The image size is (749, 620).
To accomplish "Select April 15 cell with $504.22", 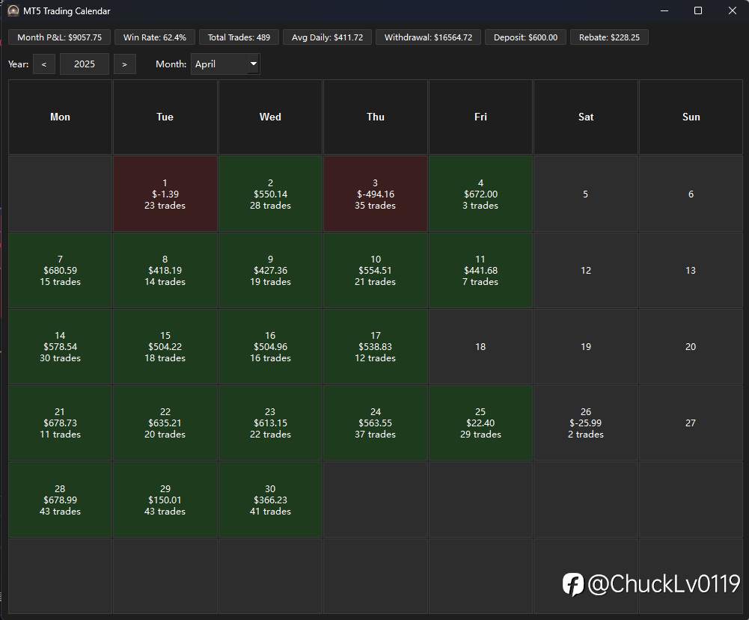I will tap(165, 346).
